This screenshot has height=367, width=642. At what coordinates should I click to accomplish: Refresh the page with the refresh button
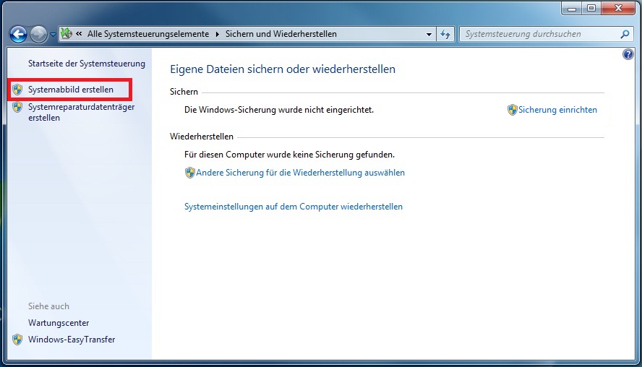(x=445, y=34)
